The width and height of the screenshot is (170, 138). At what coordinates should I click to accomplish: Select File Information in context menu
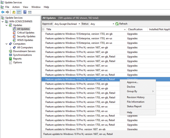pyautogui.click(x=138, y=102)
